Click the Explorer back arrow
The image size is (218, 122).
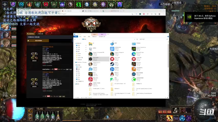(x=75, y=39)
